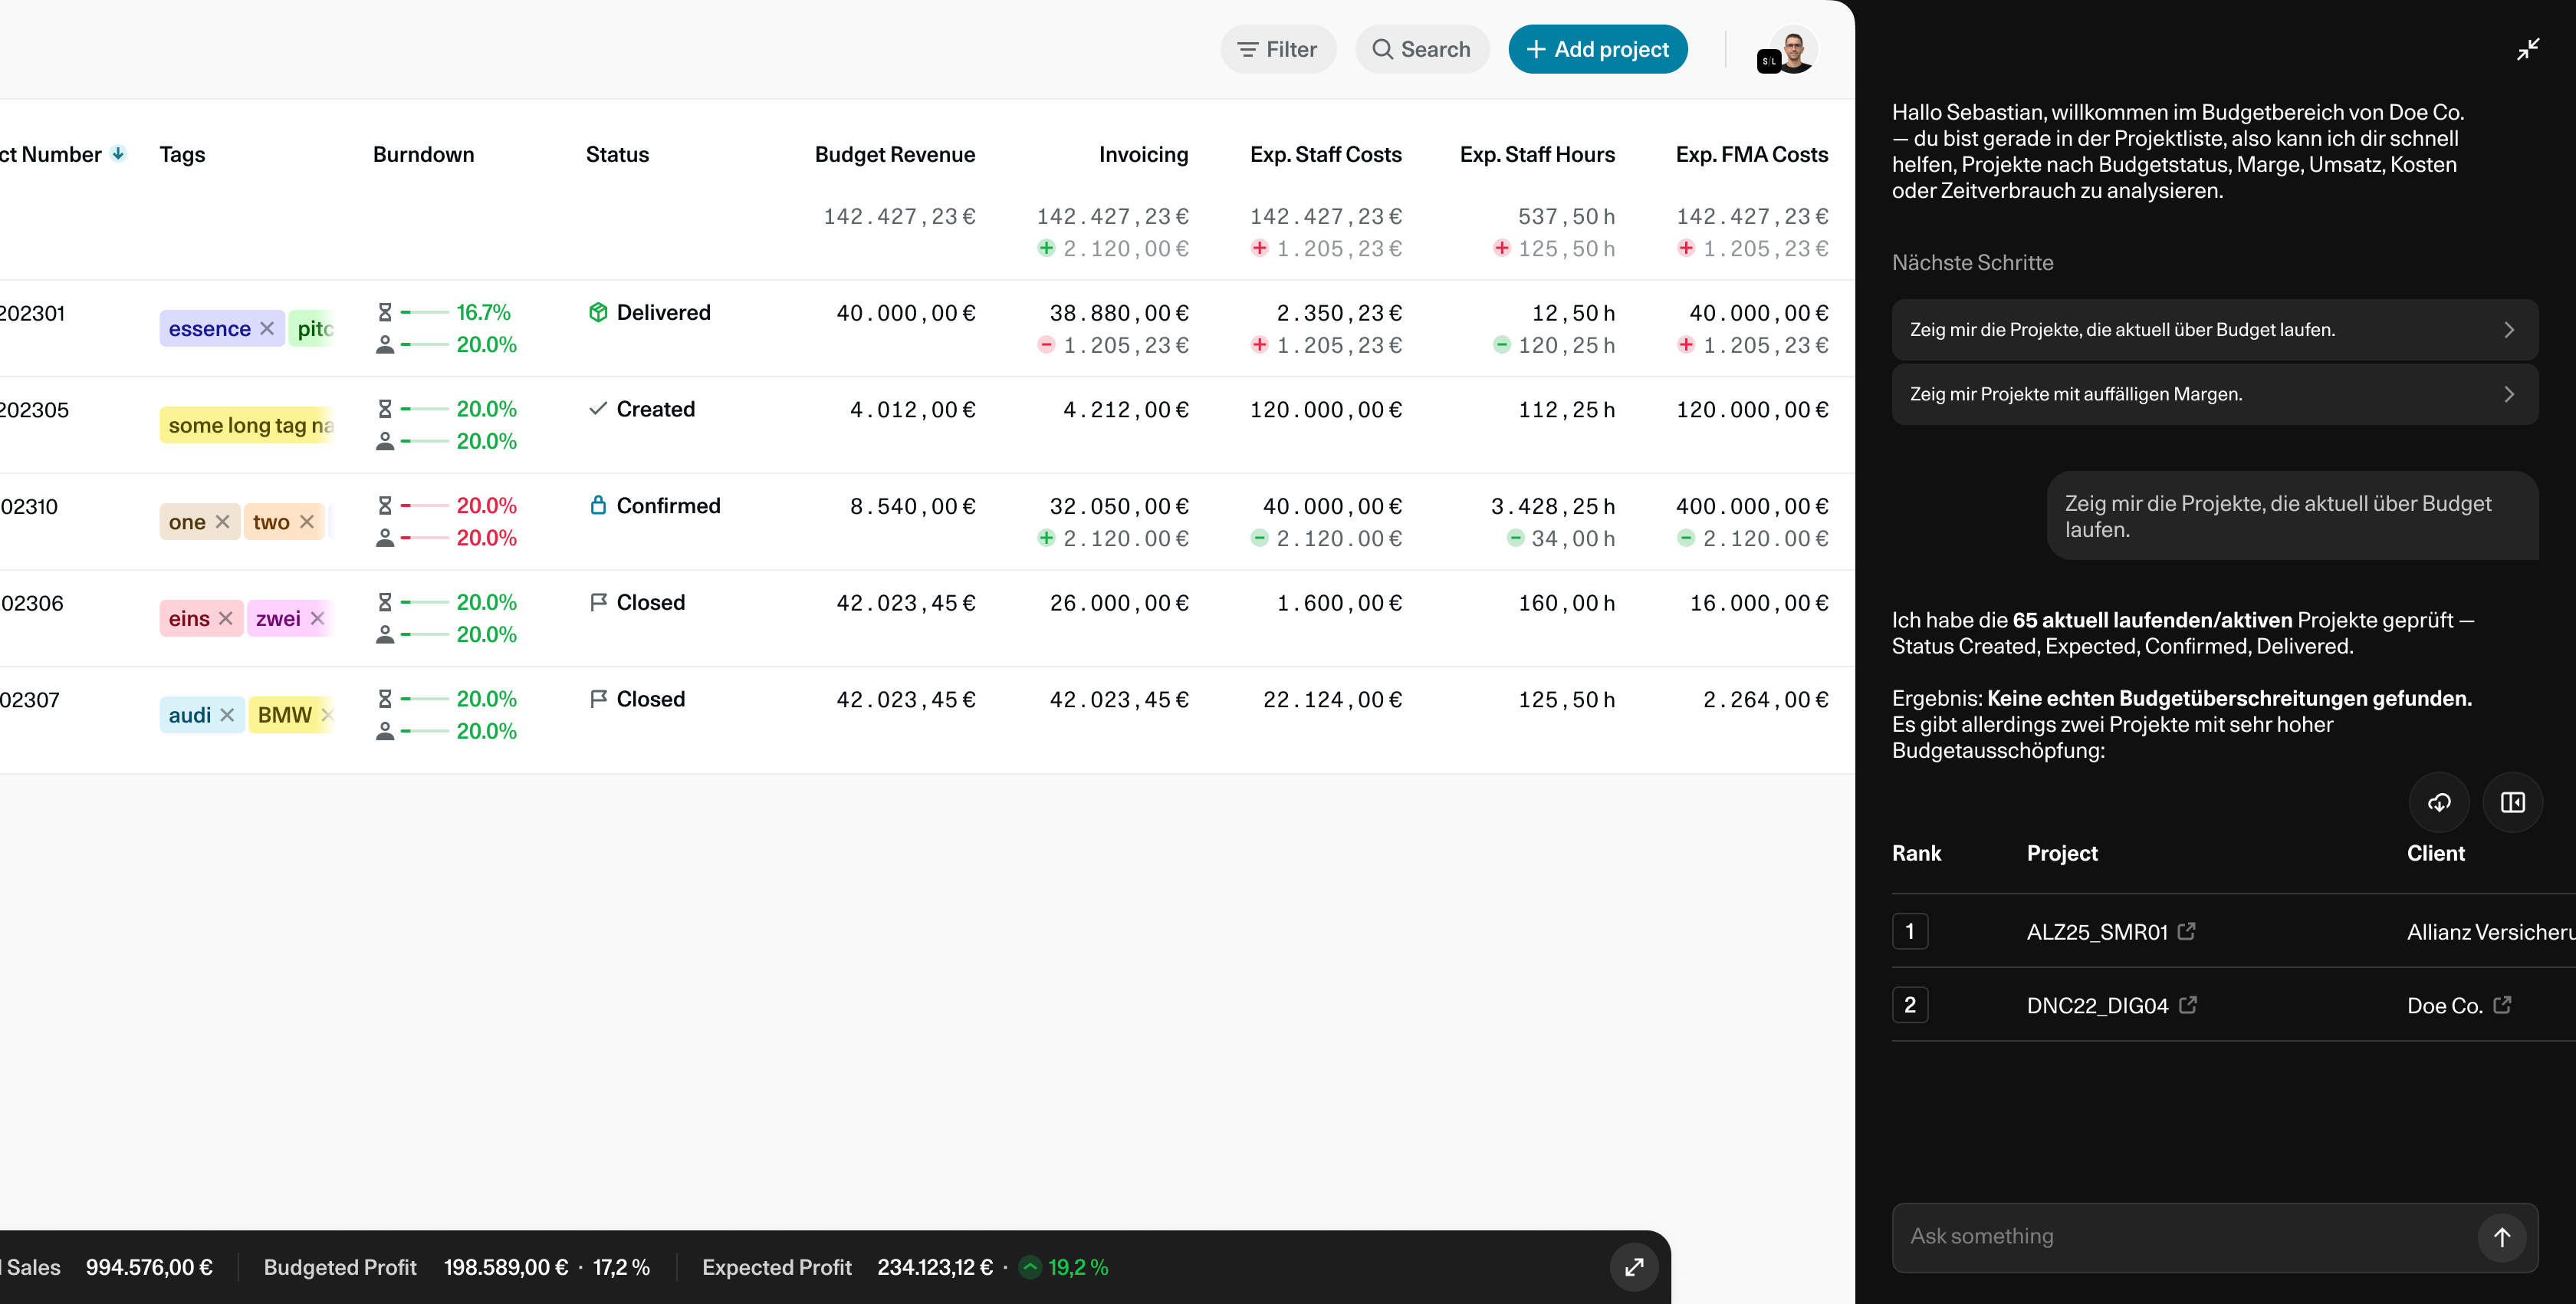Click the green minus 120,25 h indicator

point(1553,344)
